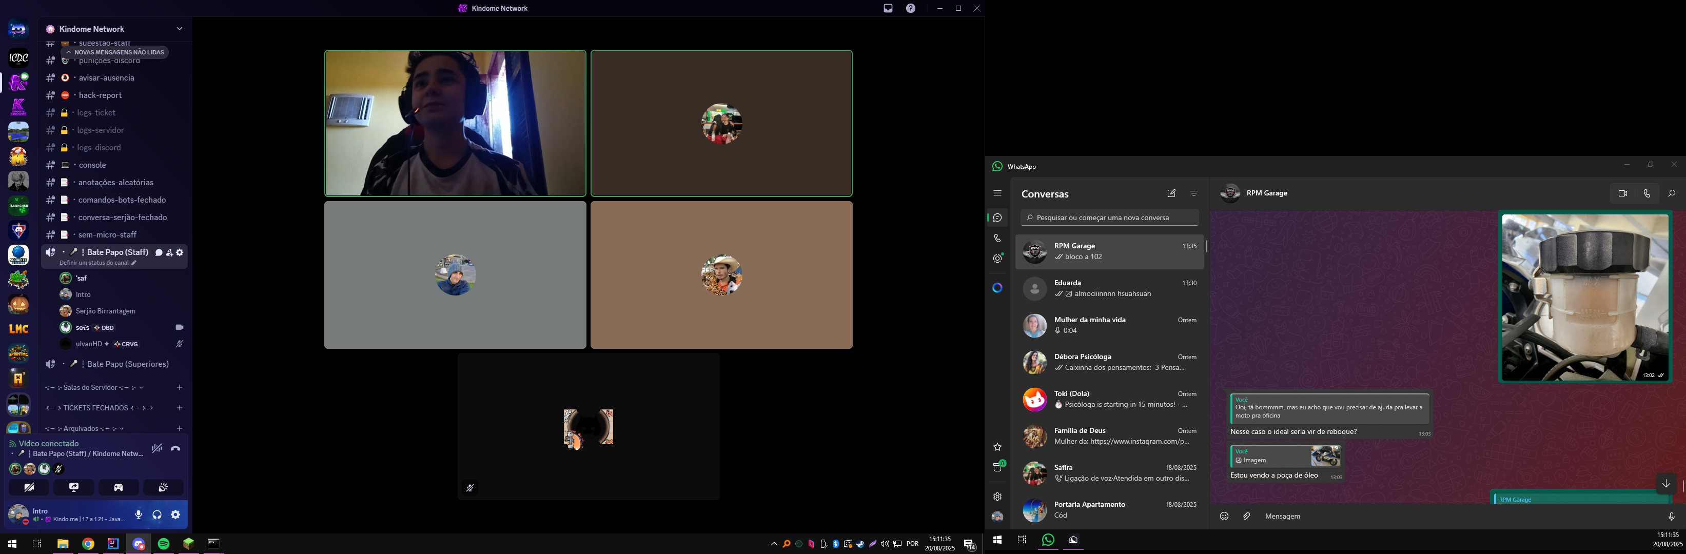Collapse Arquivados category
1686x554 pixels.
coord(85,428)
